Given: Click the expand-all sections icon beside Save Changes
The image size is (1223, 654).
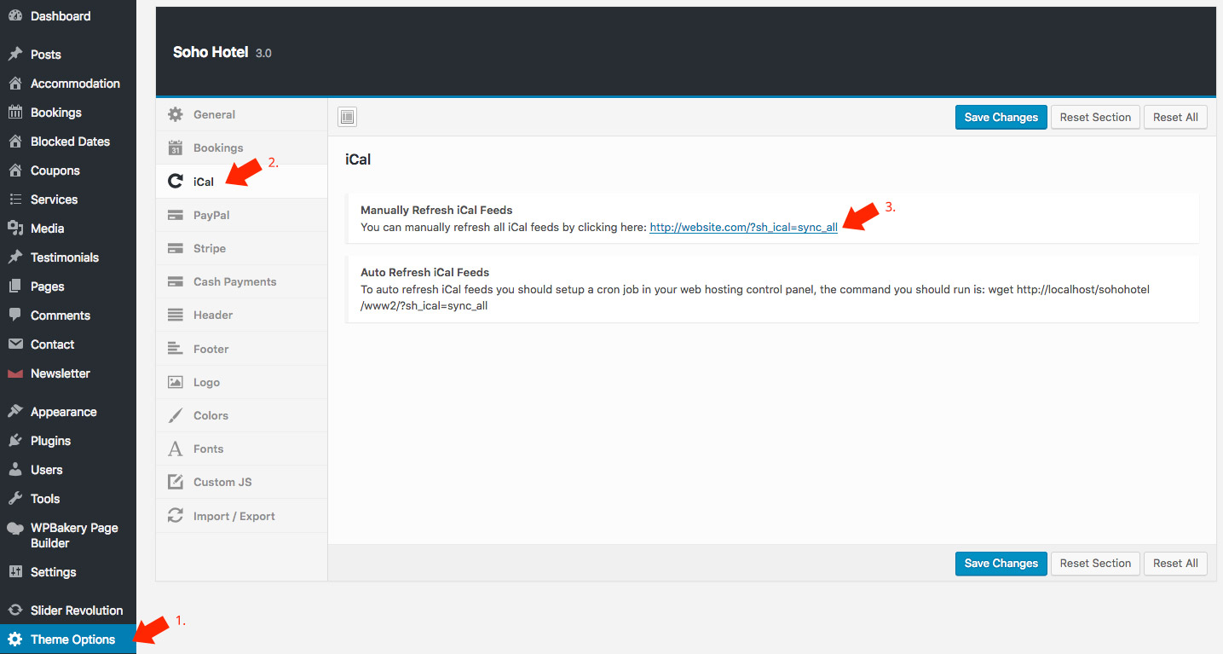Looking at the screenshot, I should pyautogui.click(x=347, y=118).
